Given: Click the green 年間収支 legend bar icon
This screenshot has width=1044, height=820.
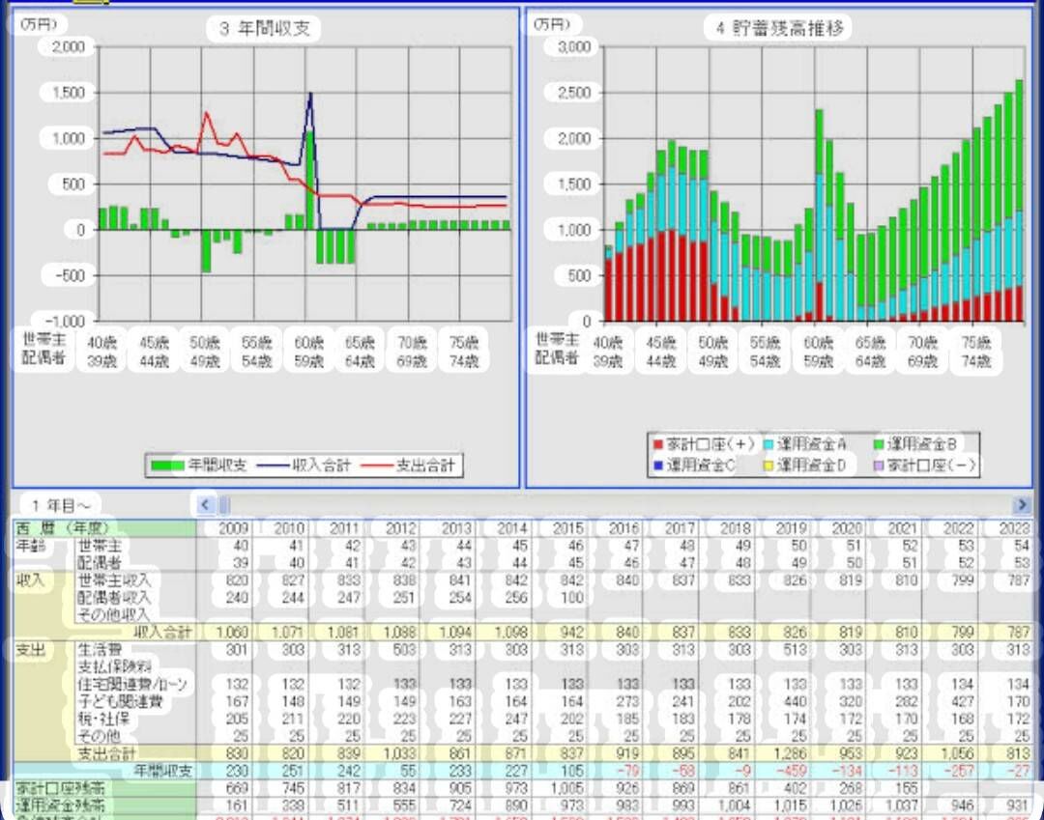Looking at the screenshot, I should 167,466.
